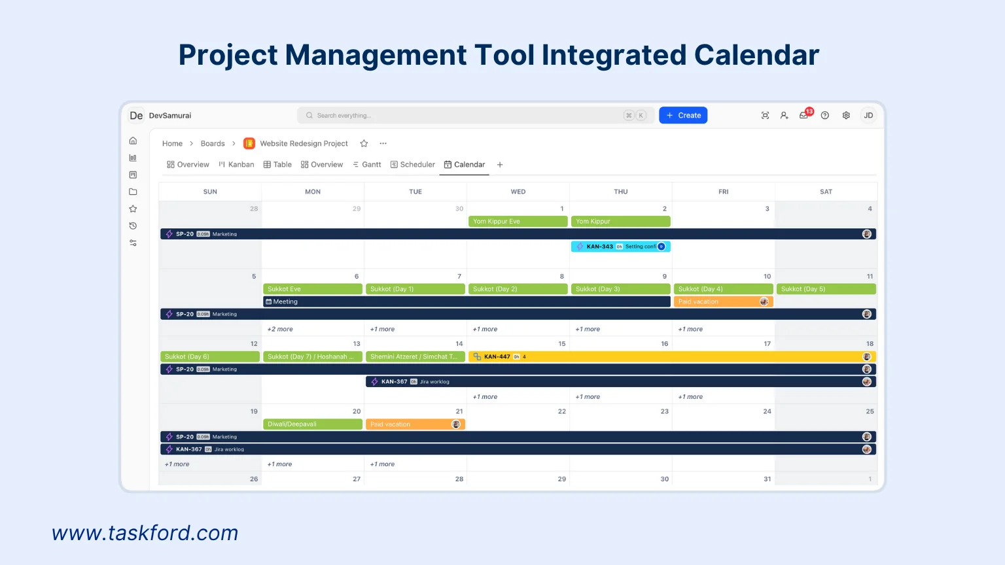The image size is (1005, 565).
Task: Open the invite user icon in header
Action: [784, 115]
